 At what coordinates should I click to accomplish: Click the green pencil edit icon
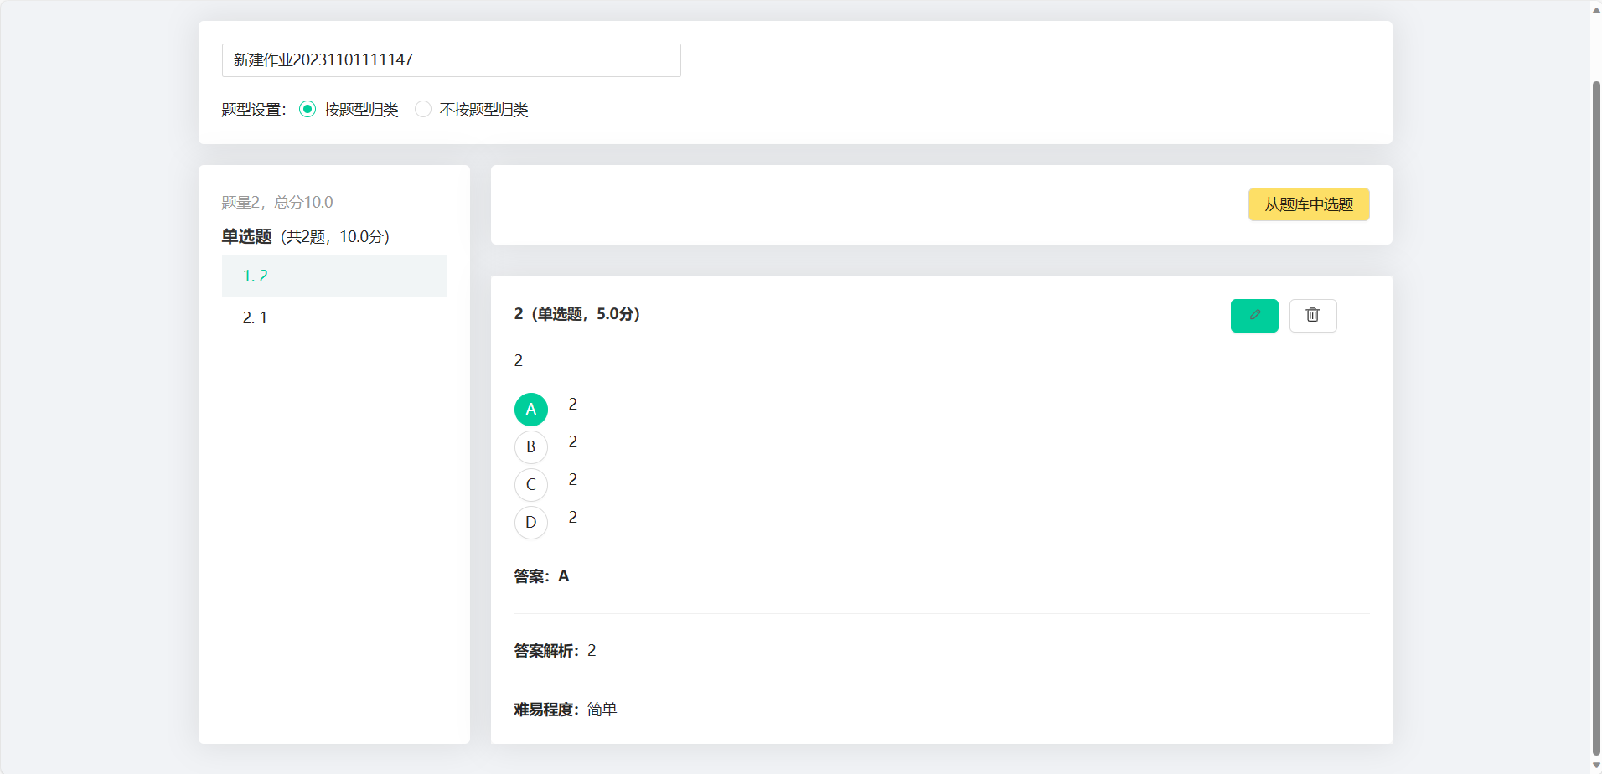[1254, 316]
